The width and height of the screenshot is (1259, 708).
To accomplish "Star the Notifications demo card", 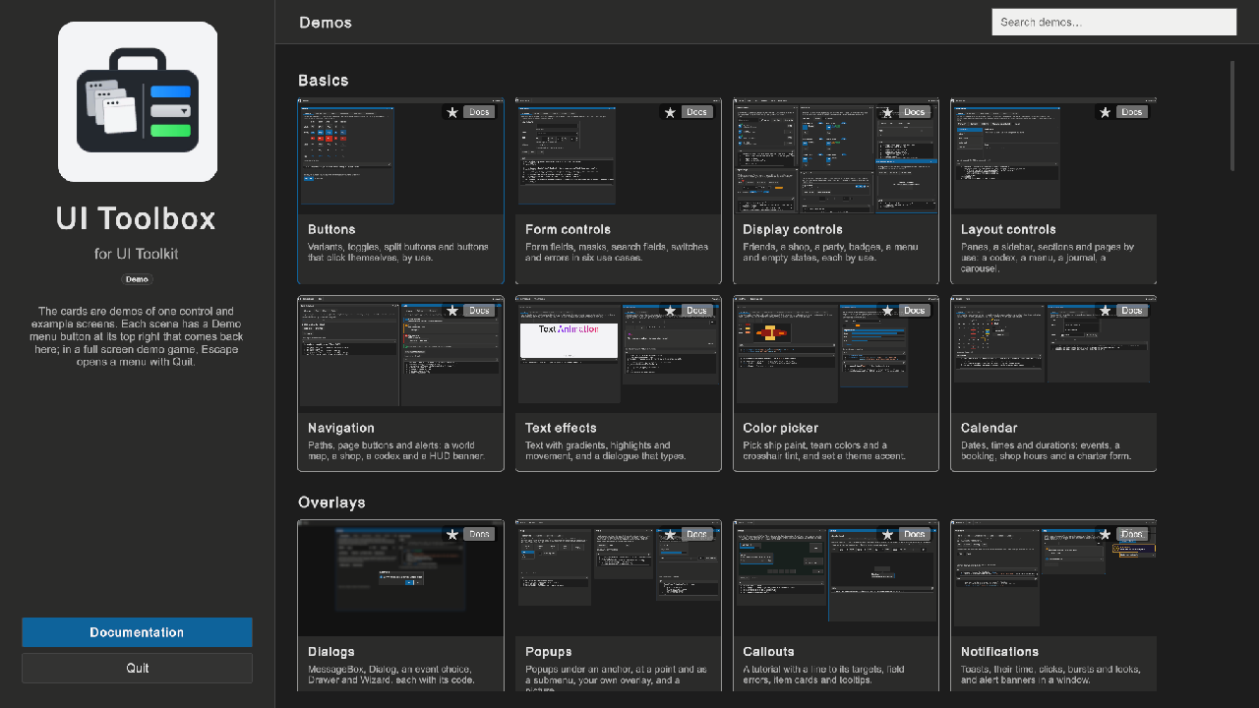I will tap(1106, 535).
